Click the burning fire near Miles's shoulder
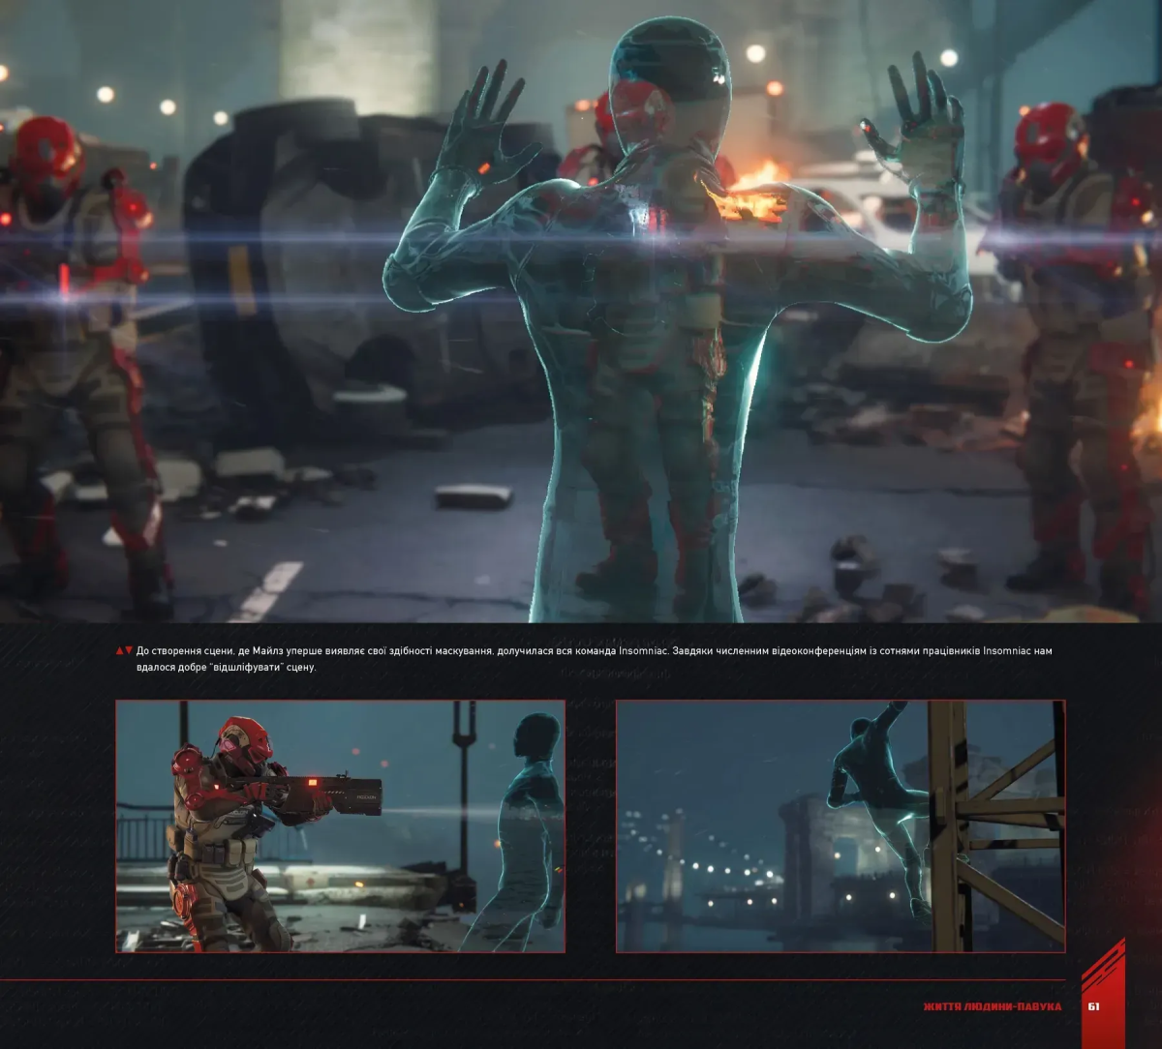Screen dimensions: 1162x1049 pos(755,194)
